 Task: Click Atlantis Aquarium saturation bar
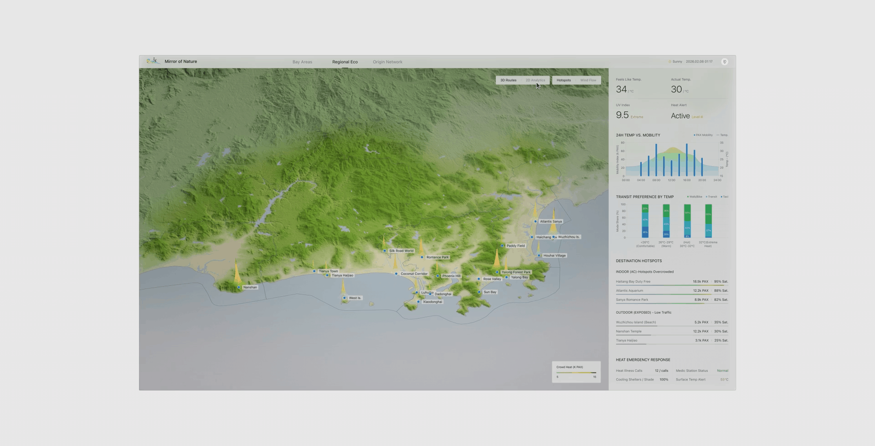tap(672, 294)
